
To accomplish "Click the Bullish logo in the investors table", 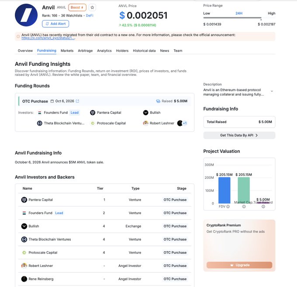I will click(24, 226).
